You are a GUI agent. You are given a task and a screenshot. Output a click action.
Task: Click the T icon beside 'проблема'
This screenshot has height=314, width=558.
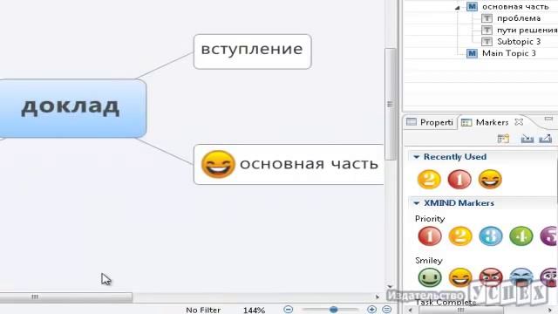[487, 18]
